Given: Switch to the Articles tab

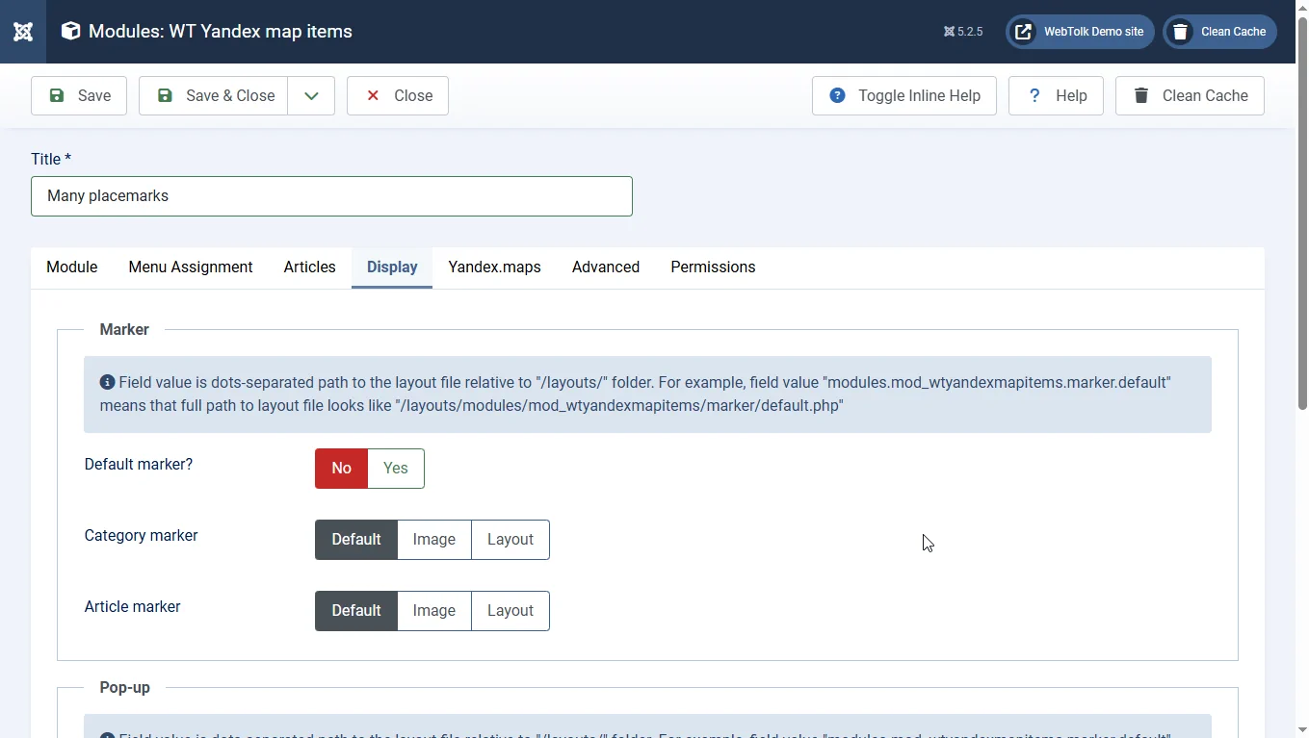Looking at the screenshot, I should [310, 267].
